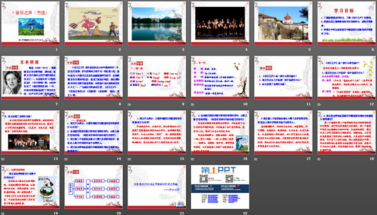
Task: Click the animation star icon under slide 14
Action: click(66, 159)
